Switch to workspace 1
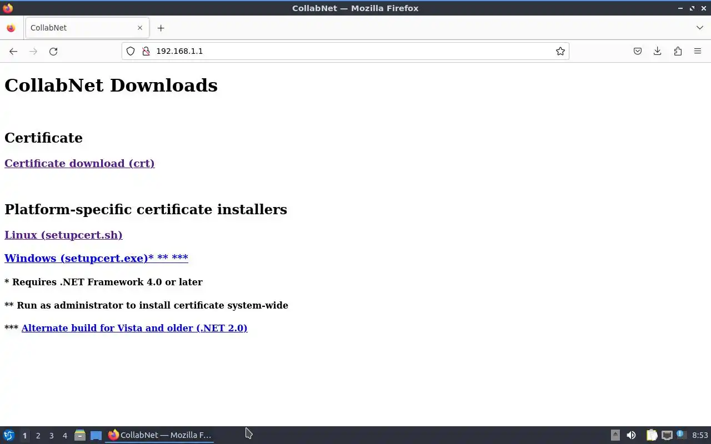The height and width of the screenshot is (444, 711). 24,436
